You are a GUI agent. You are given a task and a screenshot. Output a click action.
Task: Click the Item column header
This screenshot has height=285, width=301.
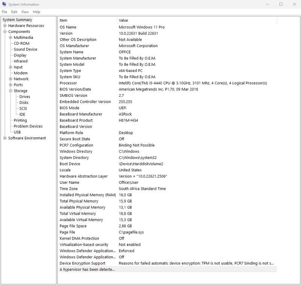(87, 20)
